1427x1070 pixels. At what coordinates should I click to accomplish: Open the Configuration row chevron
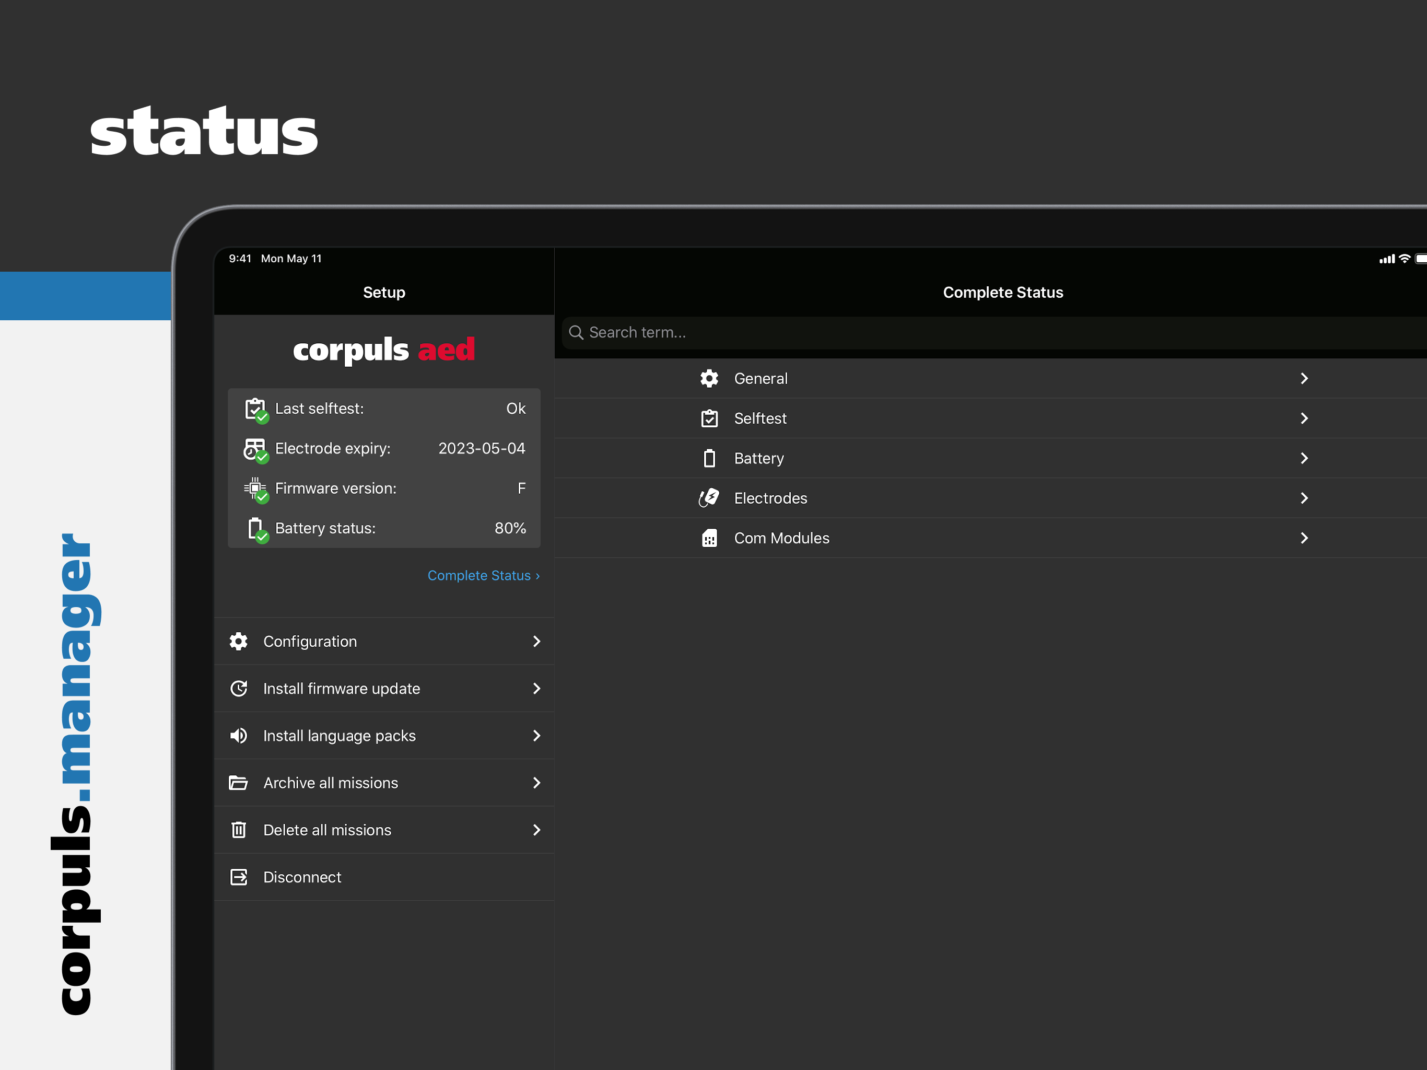(536, 642)
